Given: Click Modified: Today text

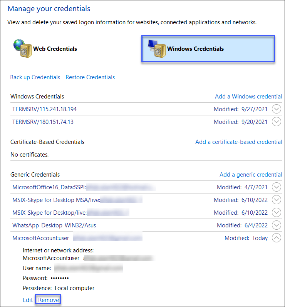Looking at the screenshot, I should pyautogui.click(x=246, y=238).
